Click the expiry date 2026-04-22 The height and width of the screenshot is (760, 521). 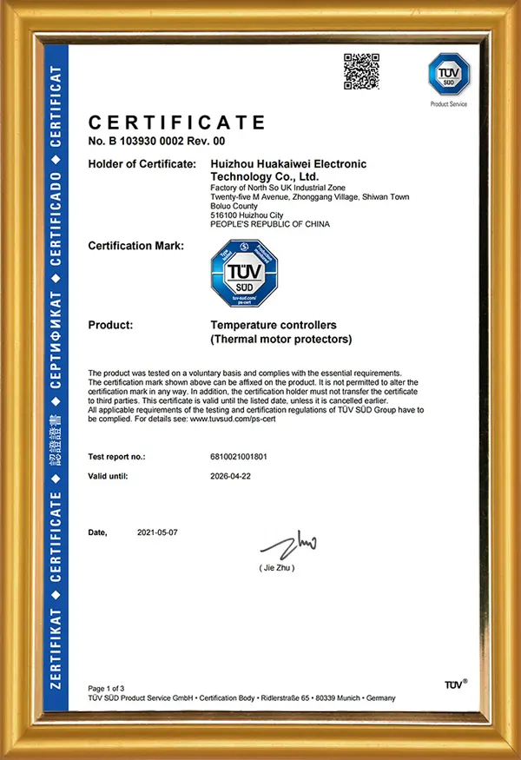(x=231, y=477)
